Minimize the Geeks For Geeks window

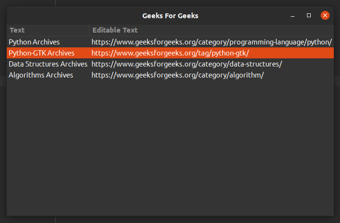tap(293, 16)
